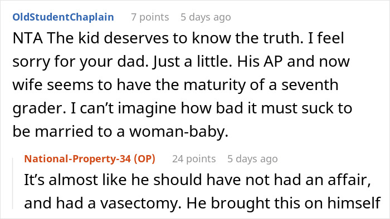The width and height of the screenshot is (390, 219).
Task: Click the word NTA in the comment
Action: pyautogui.click(x=28, y=38)
